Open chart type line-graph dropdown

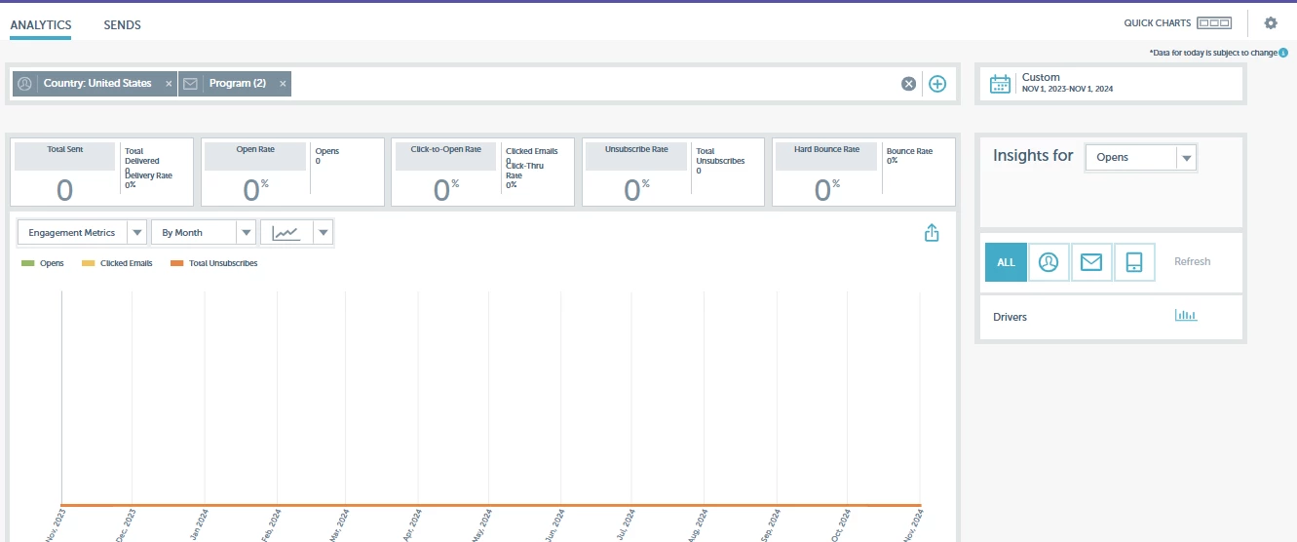tap(297, 233)
